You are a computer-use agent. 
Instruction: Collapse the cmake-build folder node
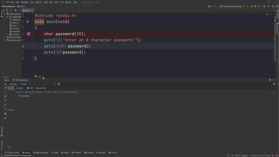[7, 17]
